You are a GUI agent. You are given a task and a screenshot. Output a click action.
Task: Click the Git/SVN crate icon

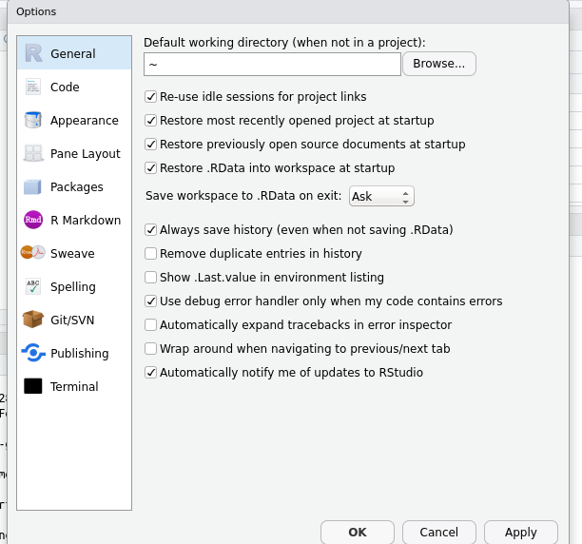coord(33,321)
